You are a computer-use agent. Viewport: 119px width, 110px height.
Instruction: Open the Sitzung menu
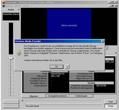click(9, 6)
